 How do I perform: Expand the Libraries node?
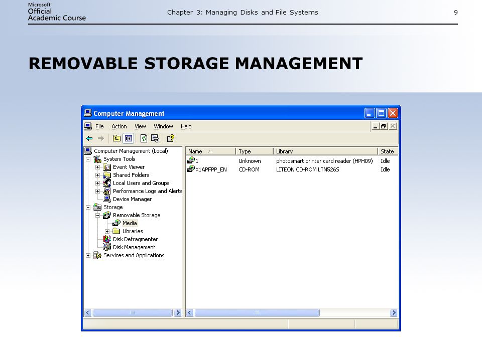(107, 232)
